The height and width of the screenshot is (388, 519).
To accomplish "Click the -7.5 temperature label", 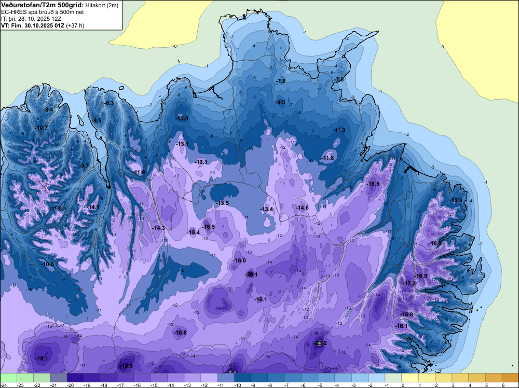I will 281,81.
